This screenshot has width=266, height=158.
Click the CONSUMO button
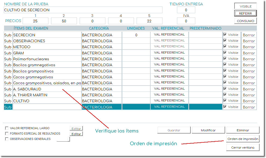(x=245, y=21)
